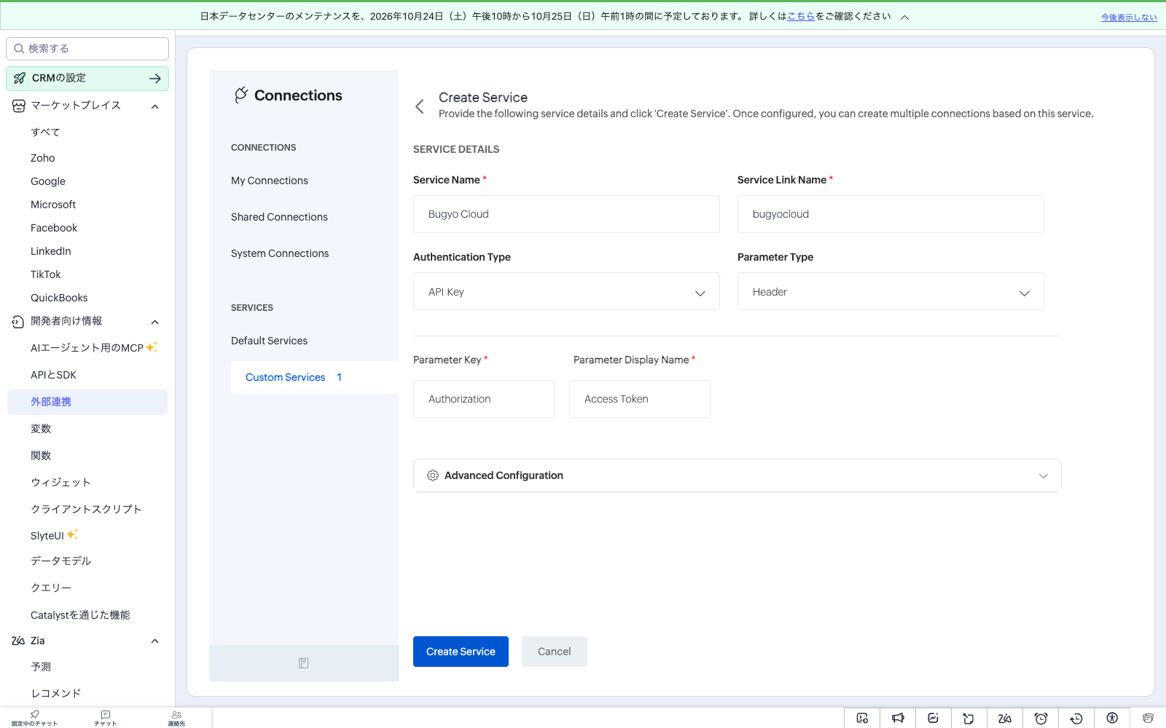Open the pinned chats tab
This screenshot has height=728, width=1166.
pyautogui.click(x=34, y=718)
